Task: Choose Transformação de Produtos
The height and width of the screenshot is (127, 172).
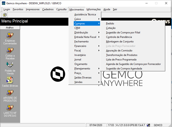Action: point(133,55)
